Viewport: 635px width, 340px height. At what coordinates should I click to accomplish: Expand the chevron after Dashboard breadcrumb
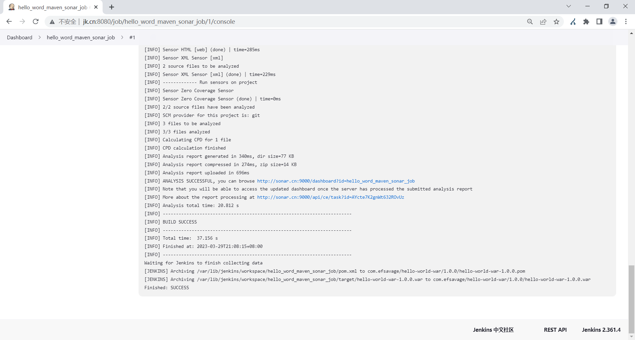(x=40, y=37)
